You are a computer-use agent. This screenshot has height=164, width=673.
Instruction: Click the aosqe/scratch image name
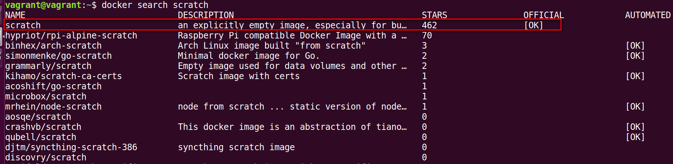click(38, 117)
